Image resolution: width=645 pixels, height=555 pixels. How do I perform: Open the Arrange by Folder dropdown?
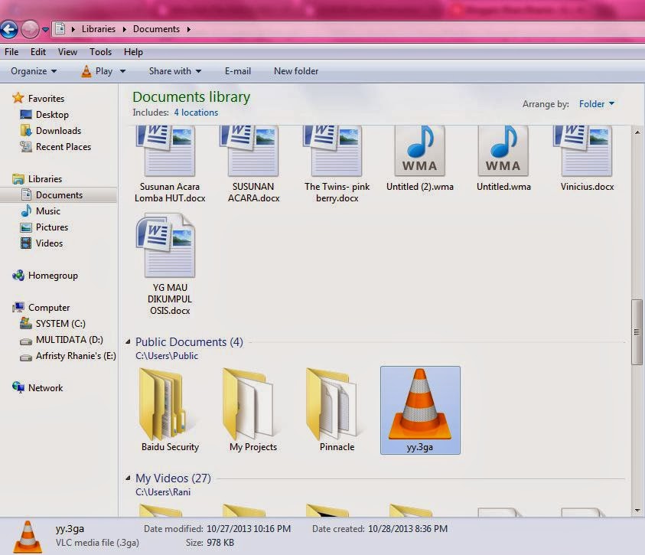tap(597, 103)
